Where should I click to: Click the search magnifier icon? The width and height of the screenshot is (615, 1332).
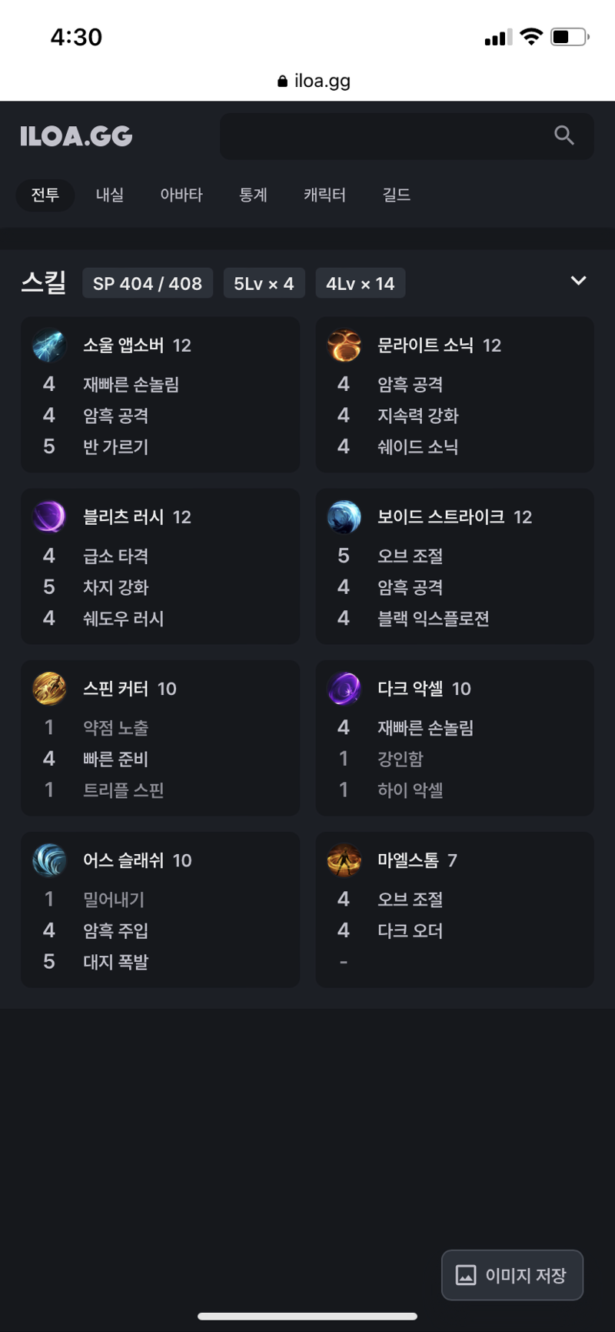[564, 135]
